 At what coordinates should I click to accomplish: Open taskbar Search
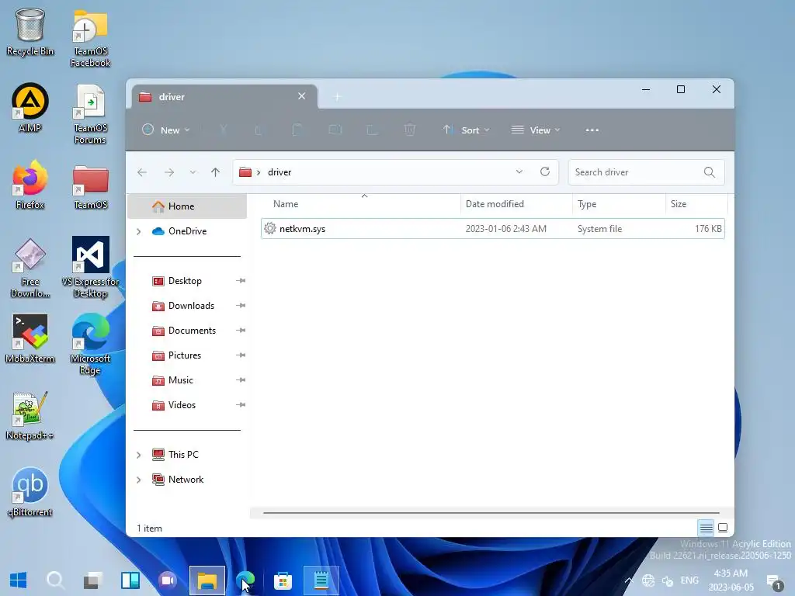pyautogui.click(x=56, y=580)
